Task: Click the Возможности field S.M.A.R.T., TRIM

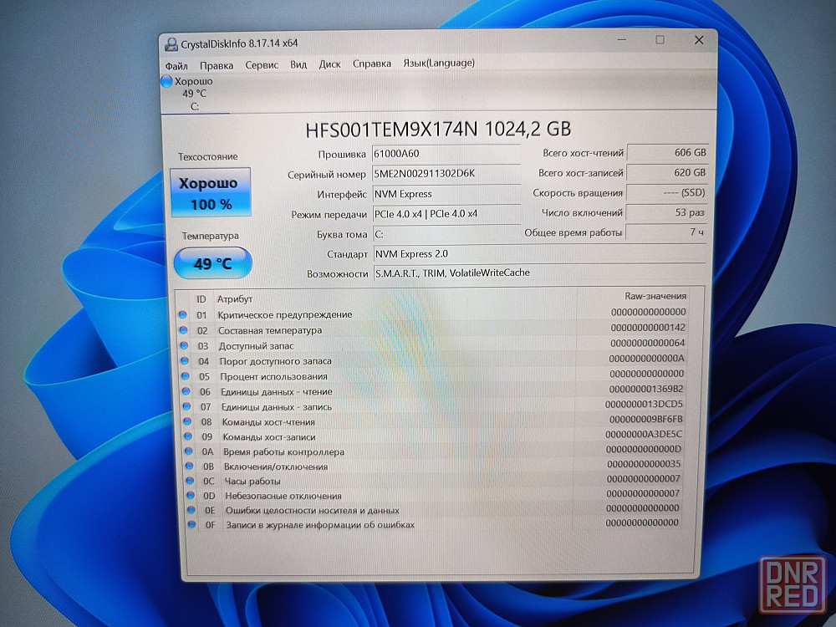Action: tap(539, 273)
